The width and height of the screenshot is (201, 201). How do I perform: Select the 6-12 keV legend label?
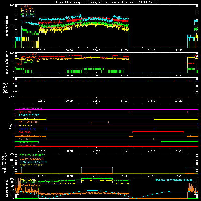pyautogui.click(x=27, y=9)
